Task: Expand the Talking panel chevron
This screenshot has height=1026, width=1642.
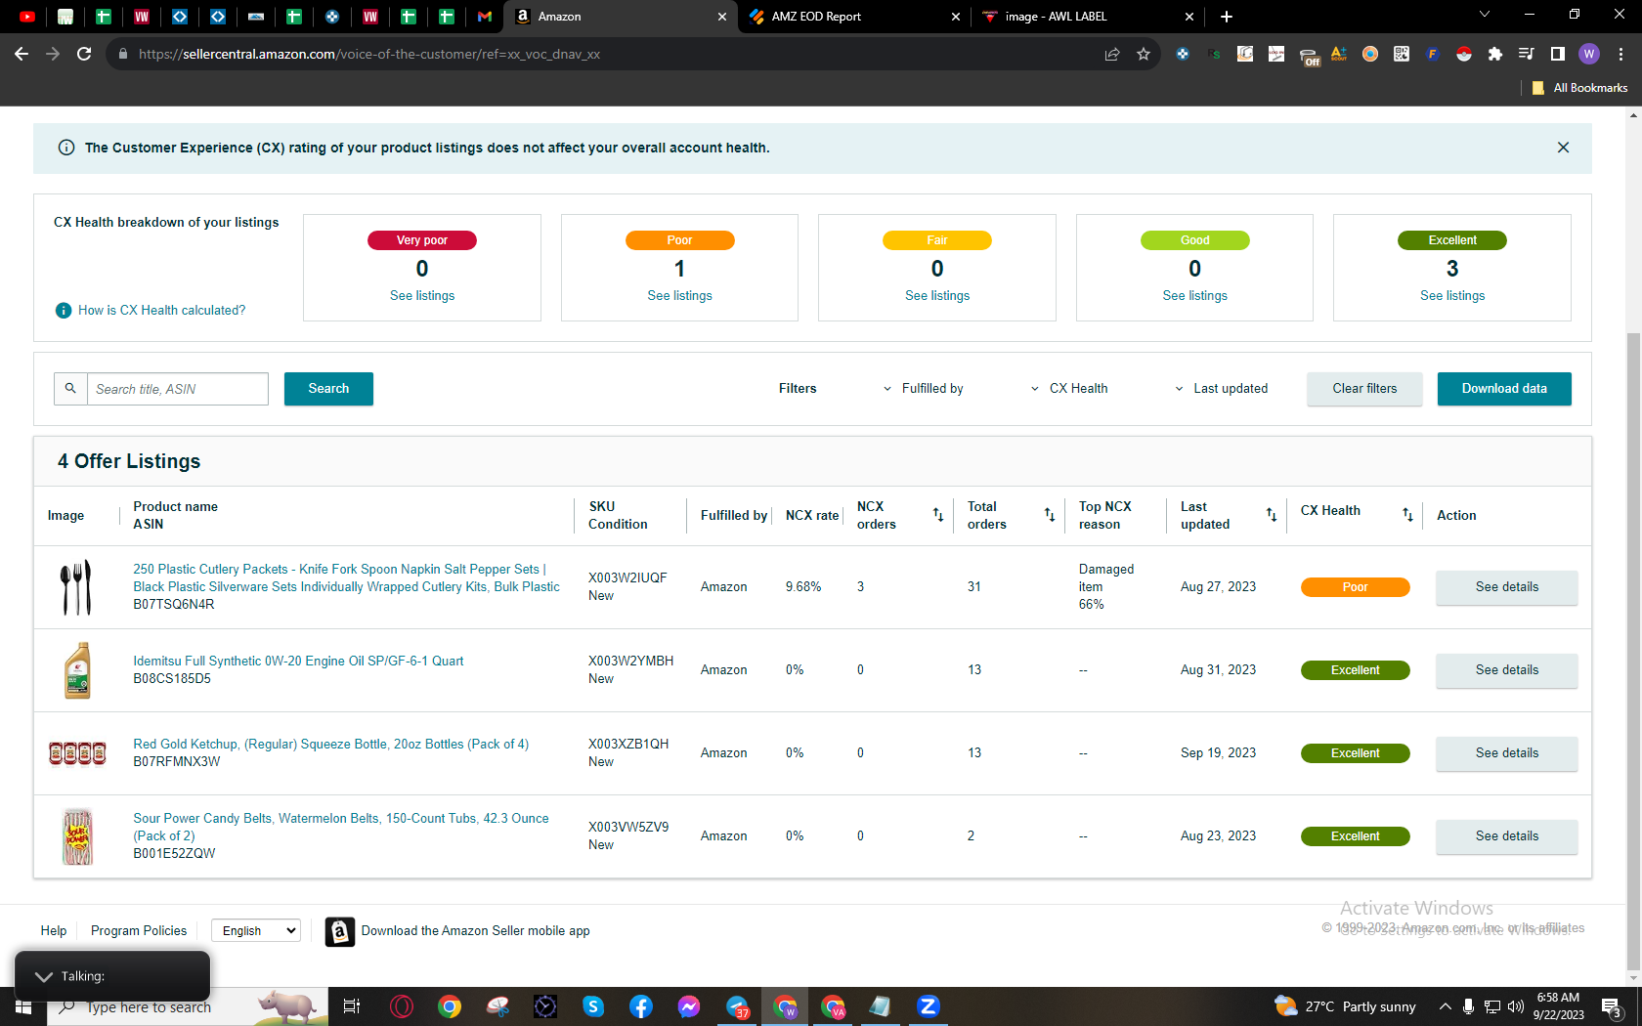Action: pos(44,976)
